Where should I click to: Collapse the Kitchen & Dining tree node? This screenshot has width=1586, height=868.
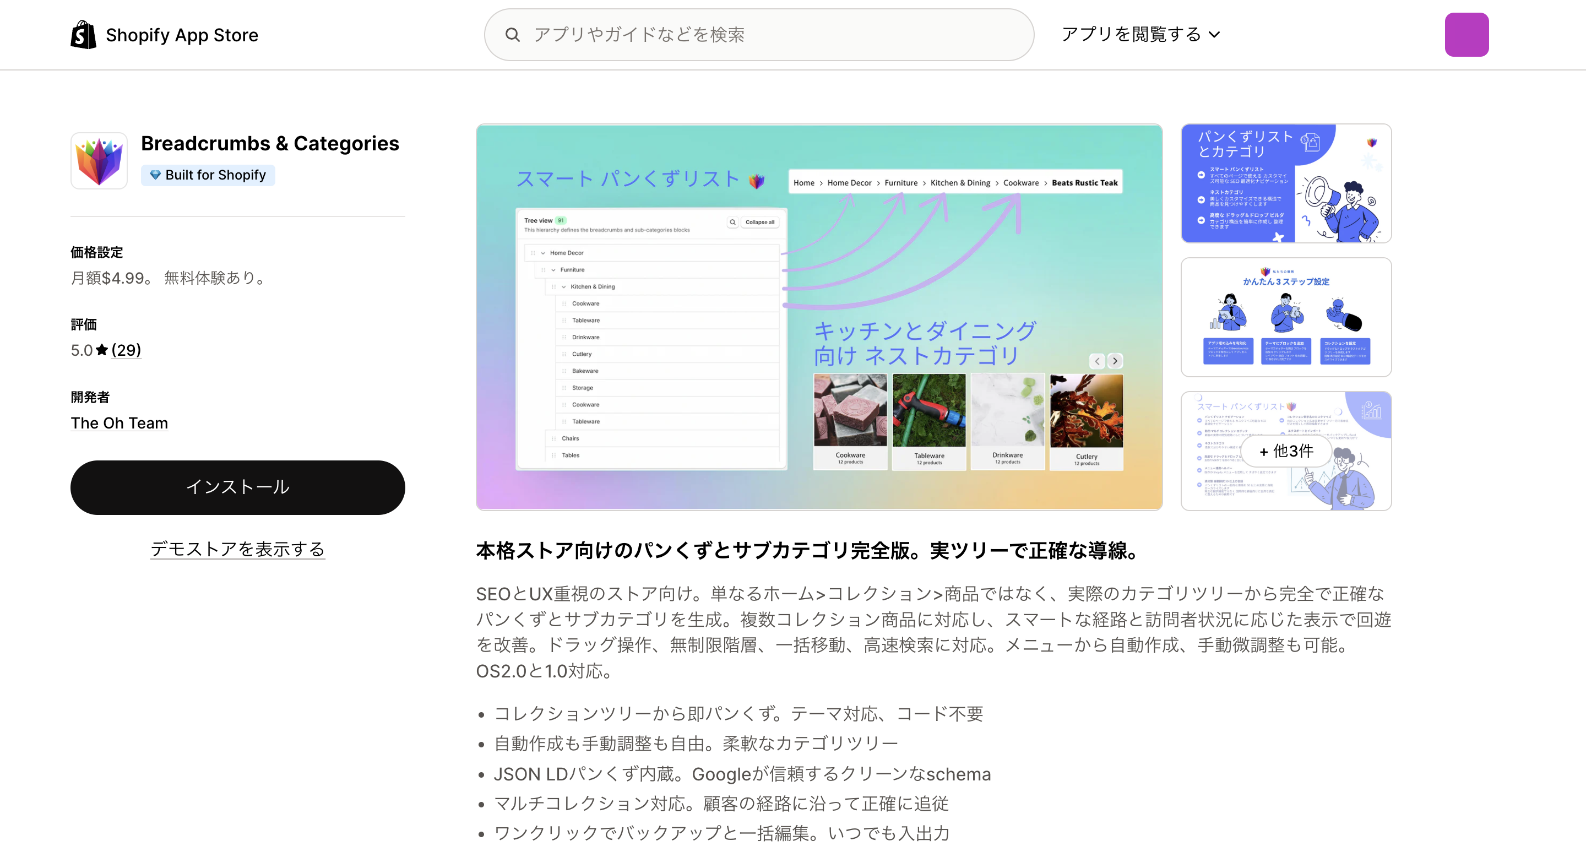click(x=563, y=287)
